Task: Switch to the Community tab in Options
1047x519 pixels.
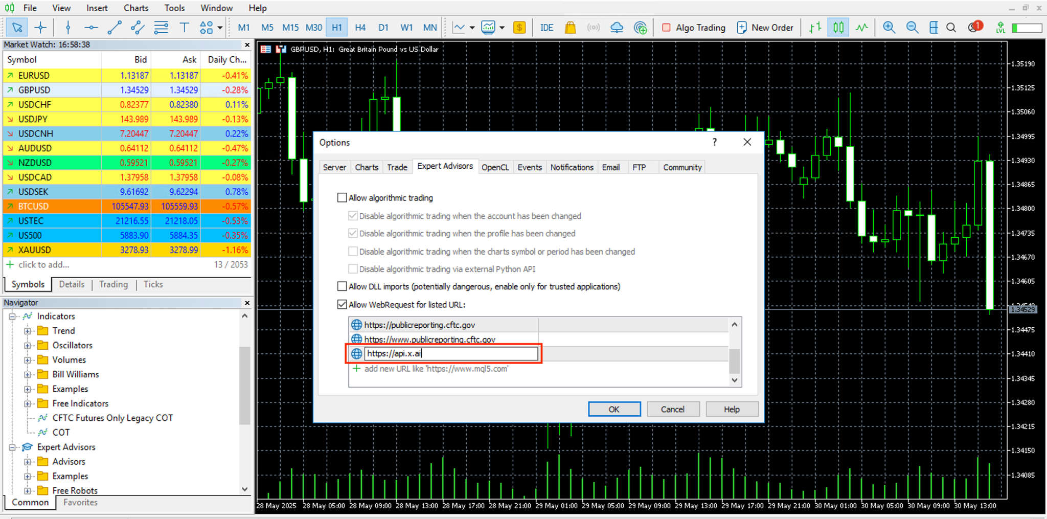Action: point(682,167)
